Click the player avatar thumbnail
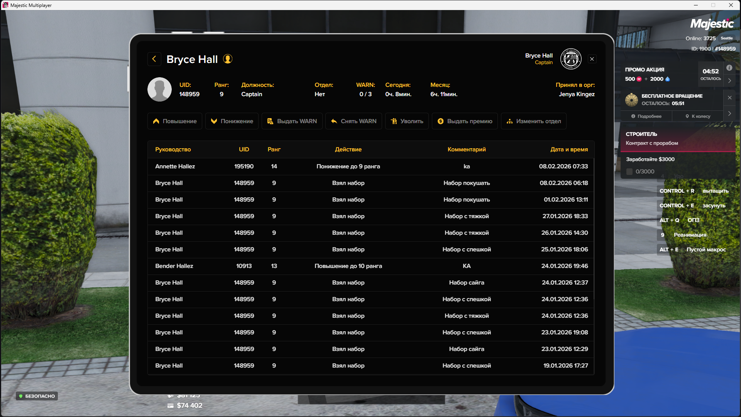This screenshot has height=417, width=741. click(x=159, y=90)
